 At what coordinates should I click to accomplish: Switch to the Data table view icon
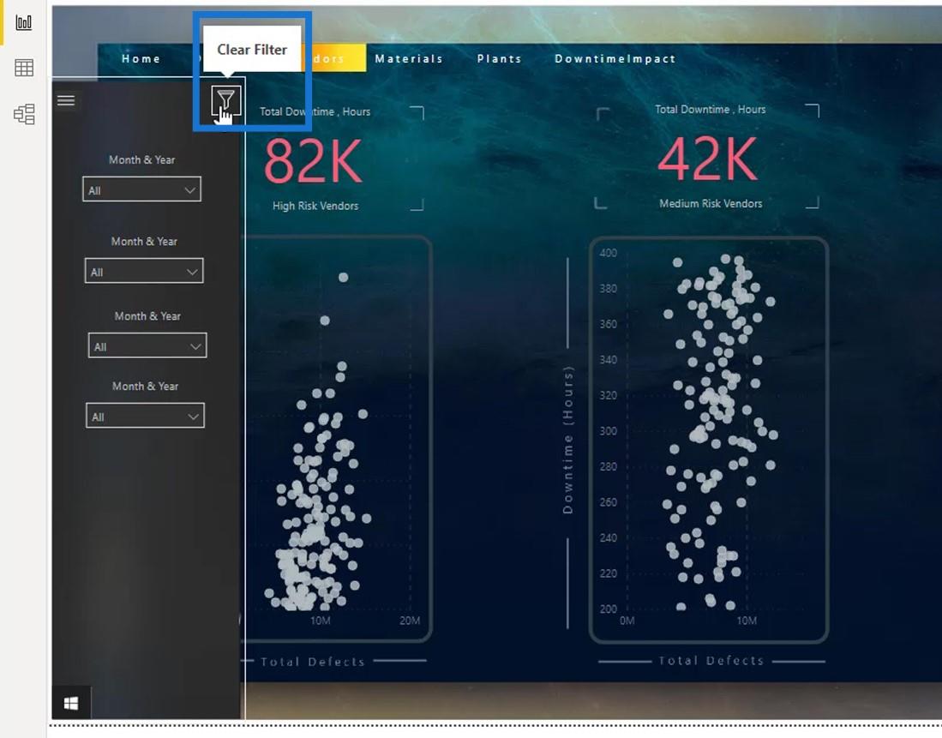pyautogui.click(x=23, y=68)
